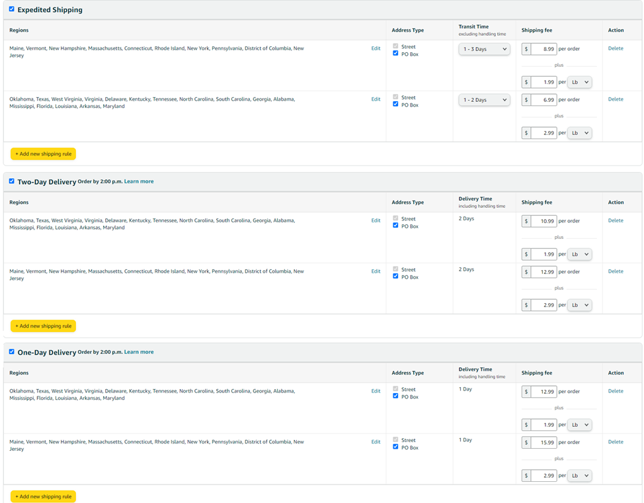This screenshot has height=503, width=644.
Task: Delete the Expedited rule with the 8.99 fee
Action: 616,48
